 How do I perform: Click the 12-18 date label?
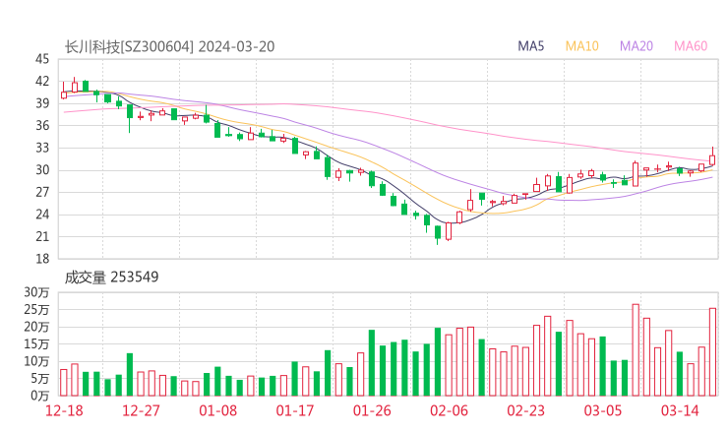64,410
